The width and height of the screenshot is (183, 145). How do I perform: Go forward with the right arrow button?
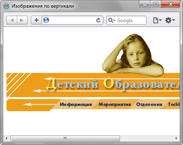click(x=22, y=20)
